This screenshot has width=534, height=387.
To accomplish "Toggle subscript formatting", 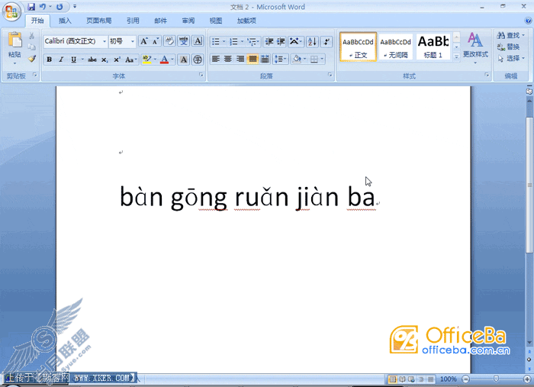I will click(x=105, y=60).
